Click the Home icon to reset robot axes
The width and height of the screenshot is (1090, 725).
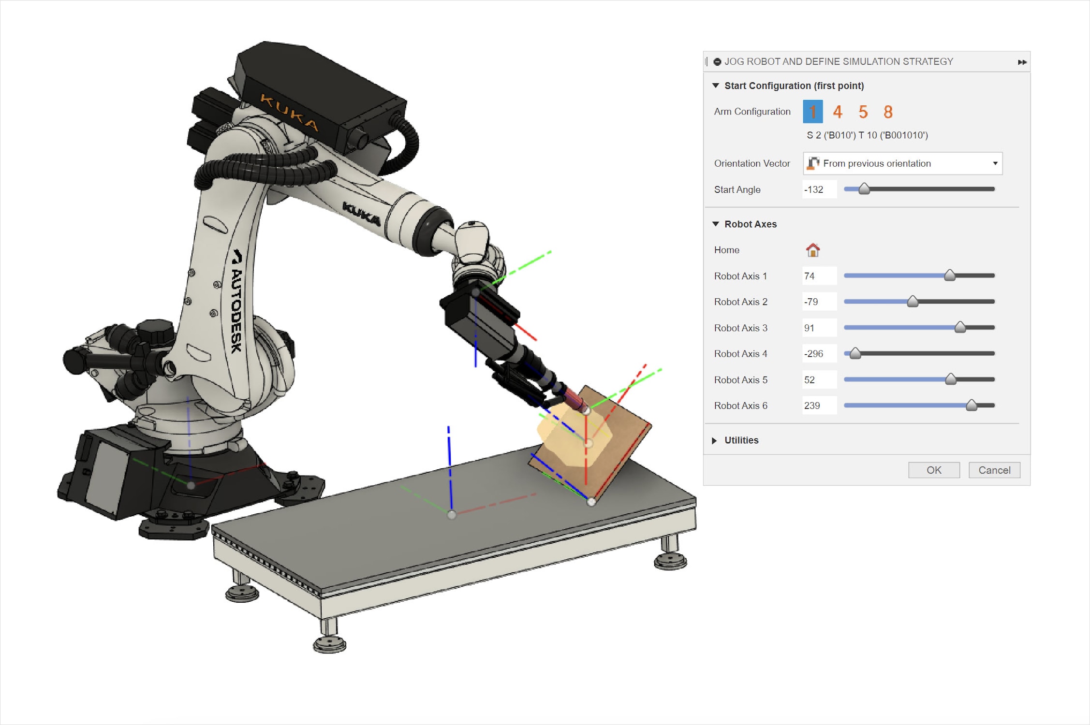tap(812, 250)
